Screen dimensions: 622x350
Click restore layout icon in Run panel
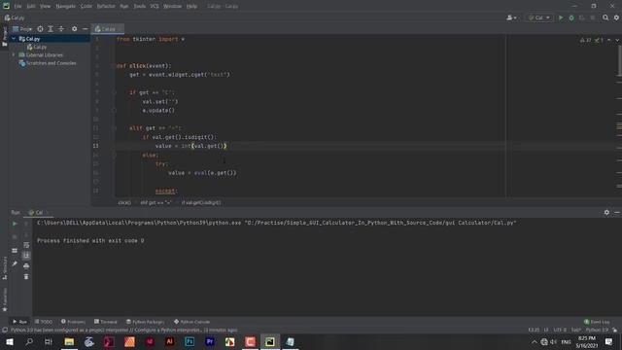point(15,251)
